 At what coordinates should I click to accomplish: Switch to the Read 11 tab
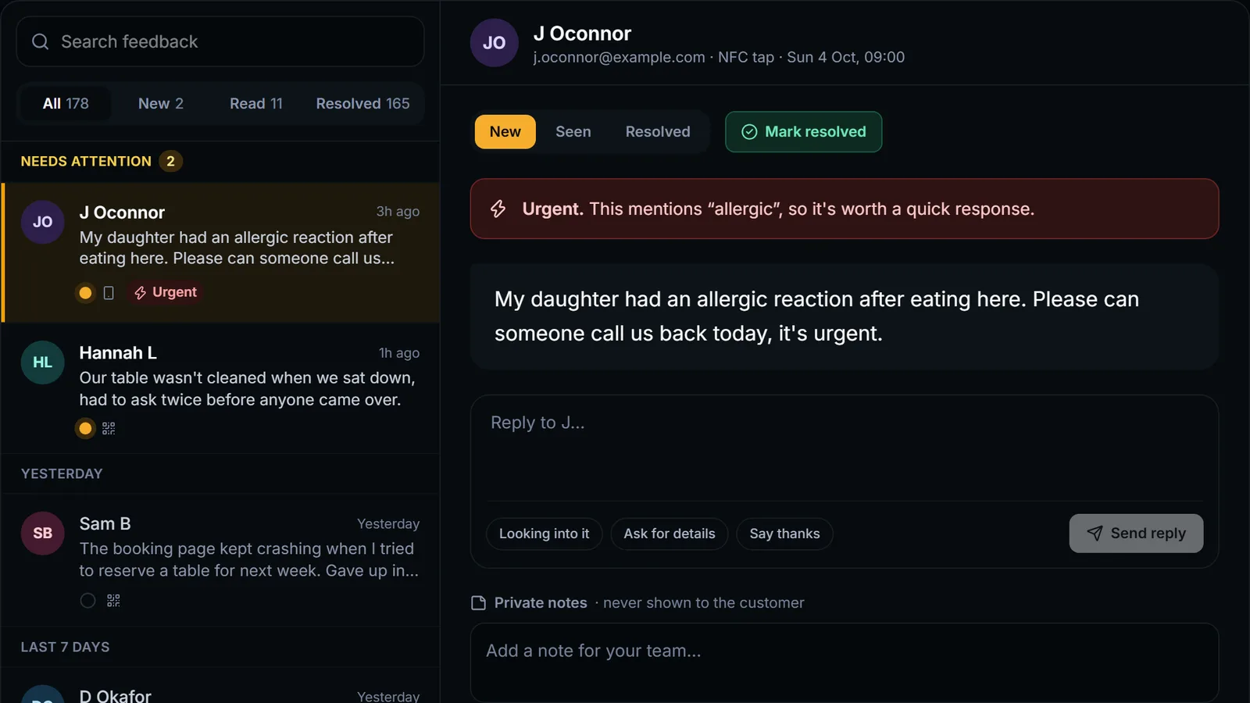click(256, 104)
